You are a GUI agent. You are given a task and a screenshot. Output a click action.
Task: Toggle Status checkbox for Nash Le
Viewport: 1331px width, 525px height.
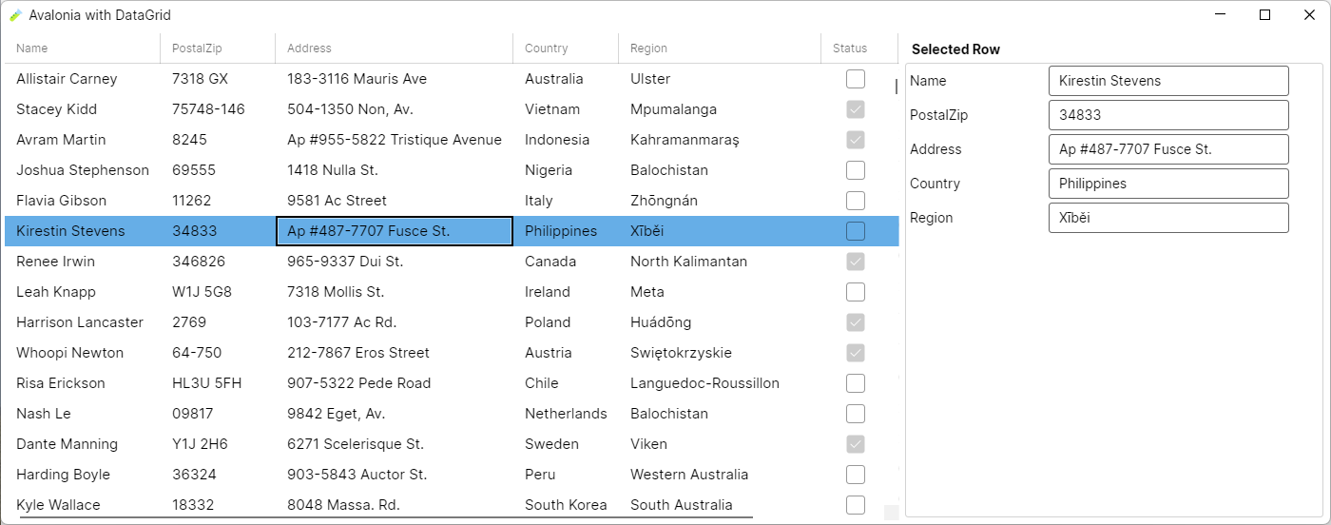click(x=856, y=414)
